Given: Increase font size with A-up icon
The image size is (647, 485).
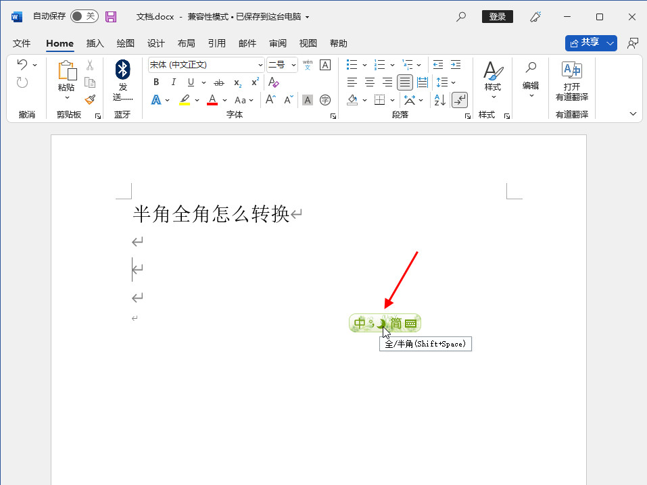Looking at the screenshot, I should pyautogui.click(x=270, y=100).
